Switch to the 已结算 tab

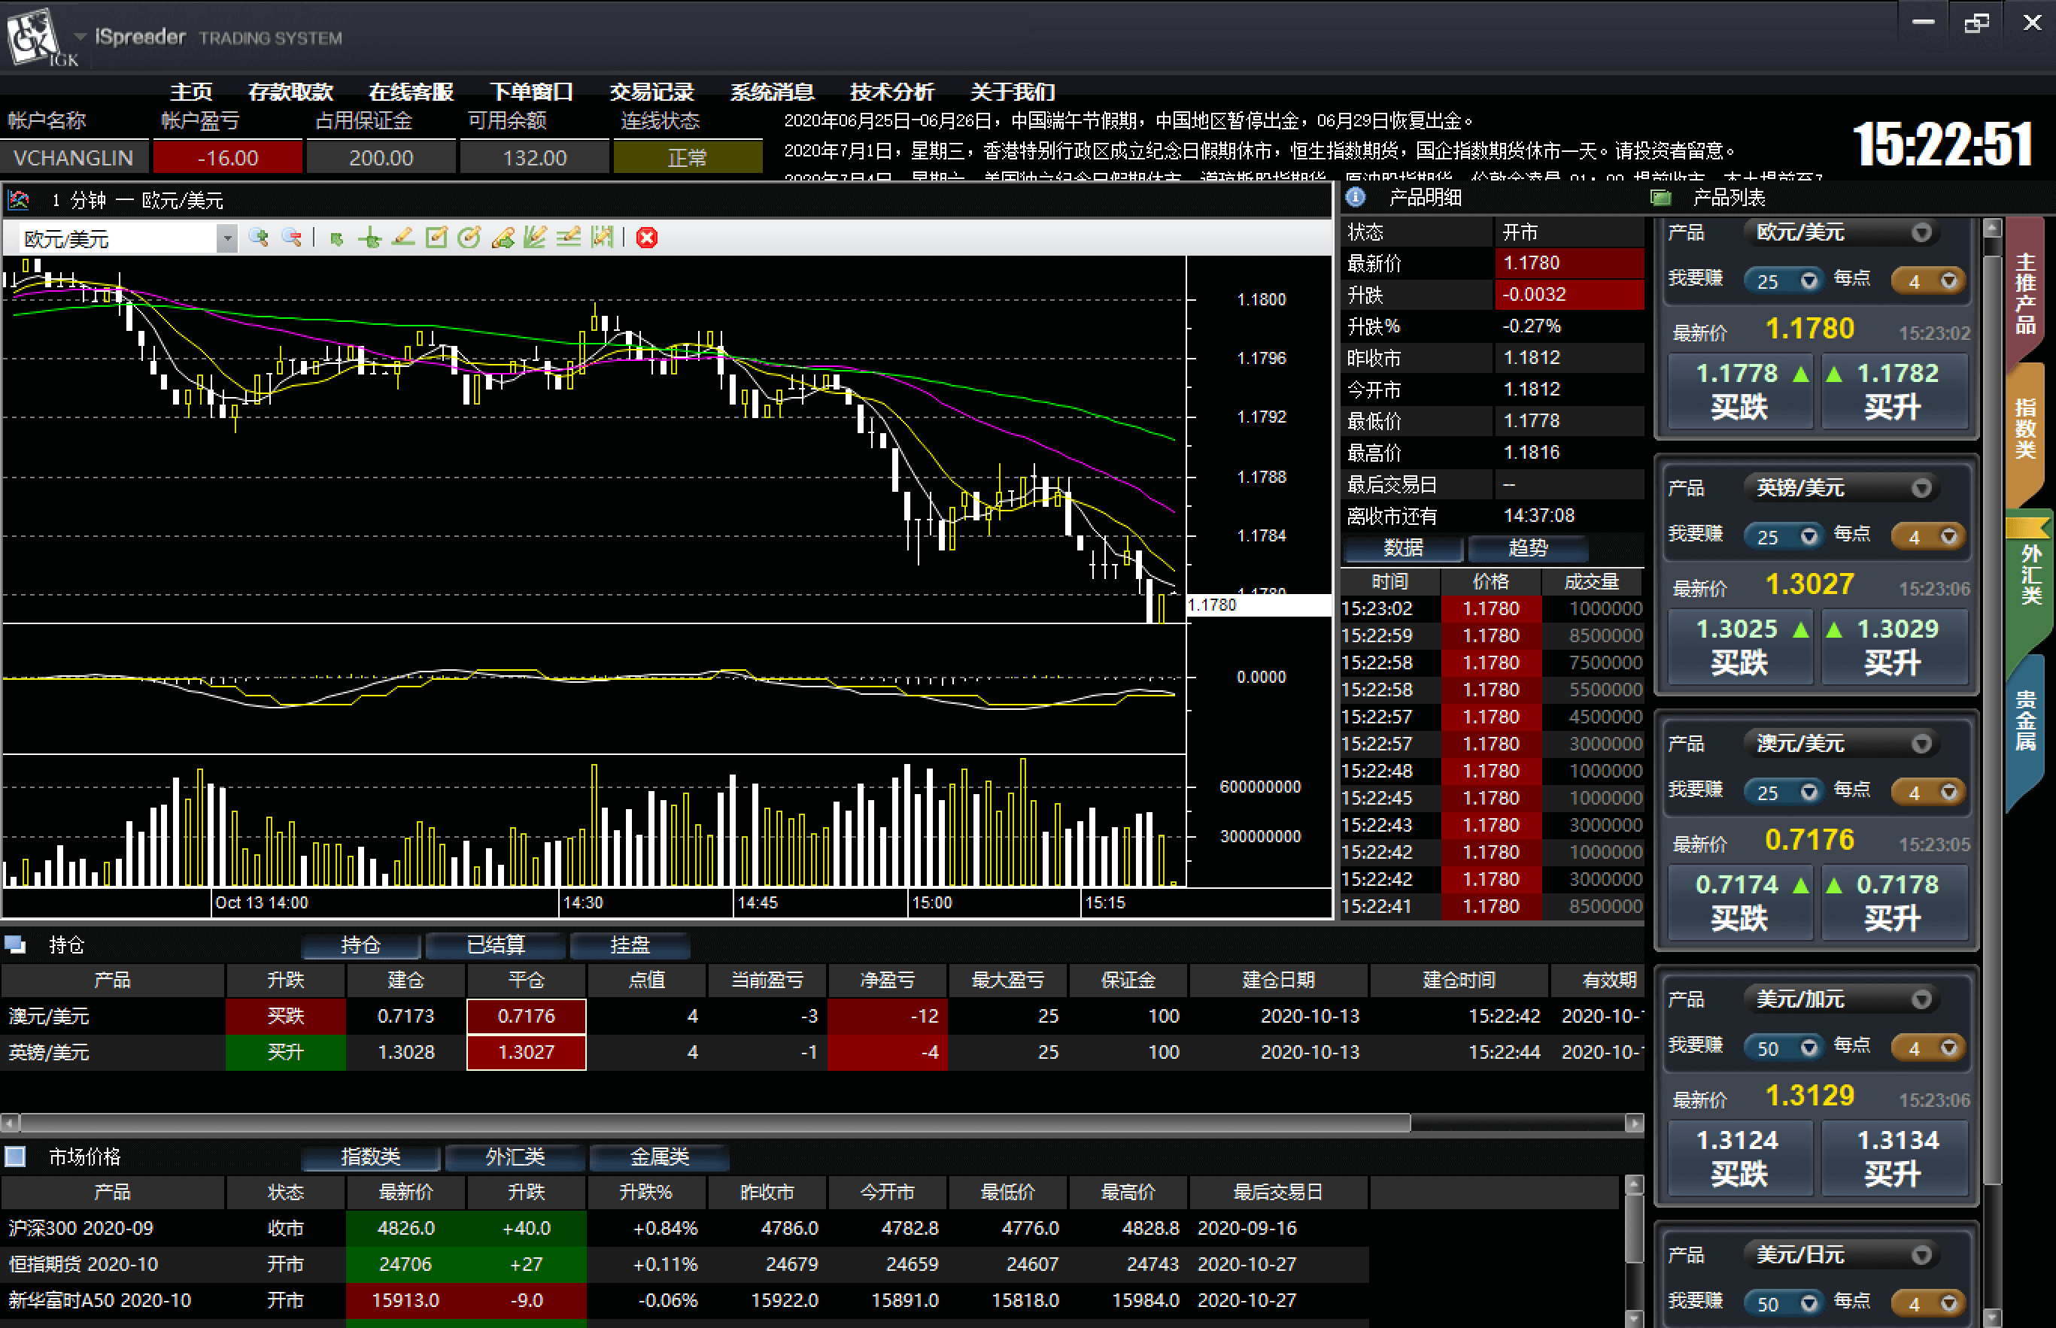(x=496, y=945)
